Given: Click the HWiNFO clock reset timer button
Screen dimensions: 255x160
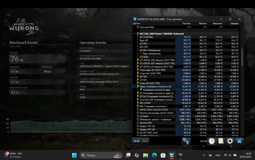Looking at the screenshot, I should point(212,141).
